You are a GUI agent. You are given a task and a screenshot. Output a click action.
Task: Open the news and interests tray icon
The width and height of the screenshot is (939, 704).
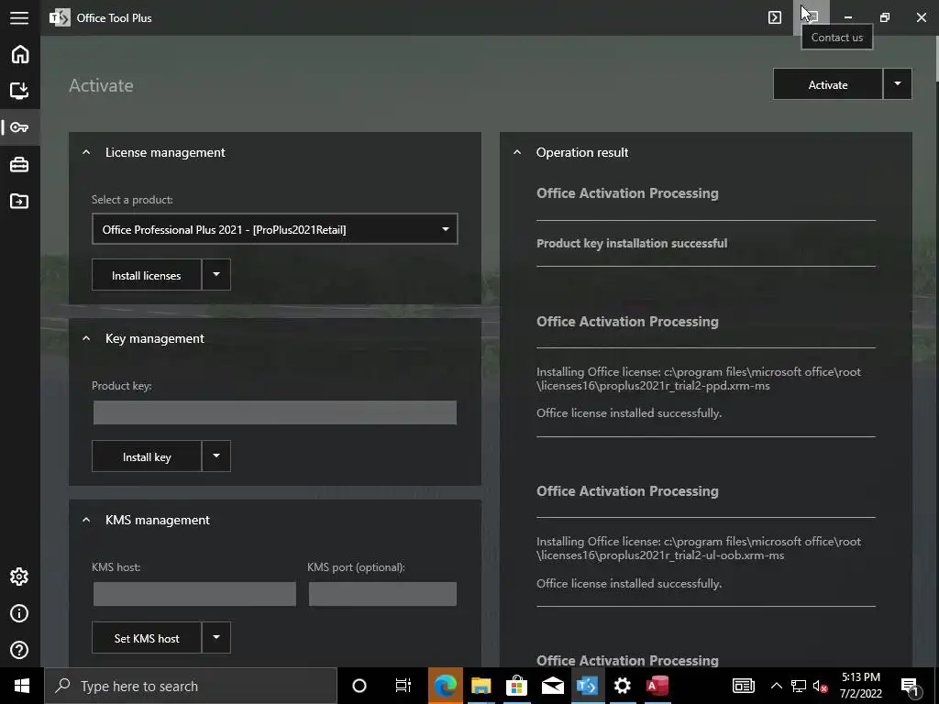[x=743, y=686]
